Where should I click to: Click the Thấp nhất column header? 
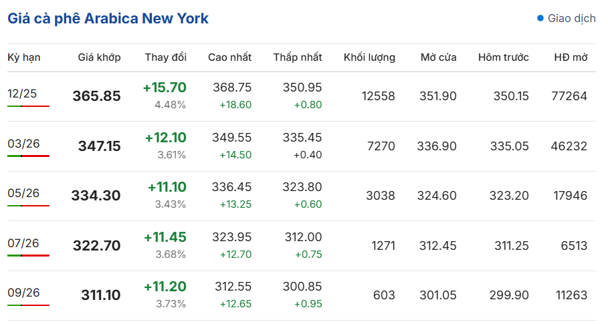[x=298, y=57]
